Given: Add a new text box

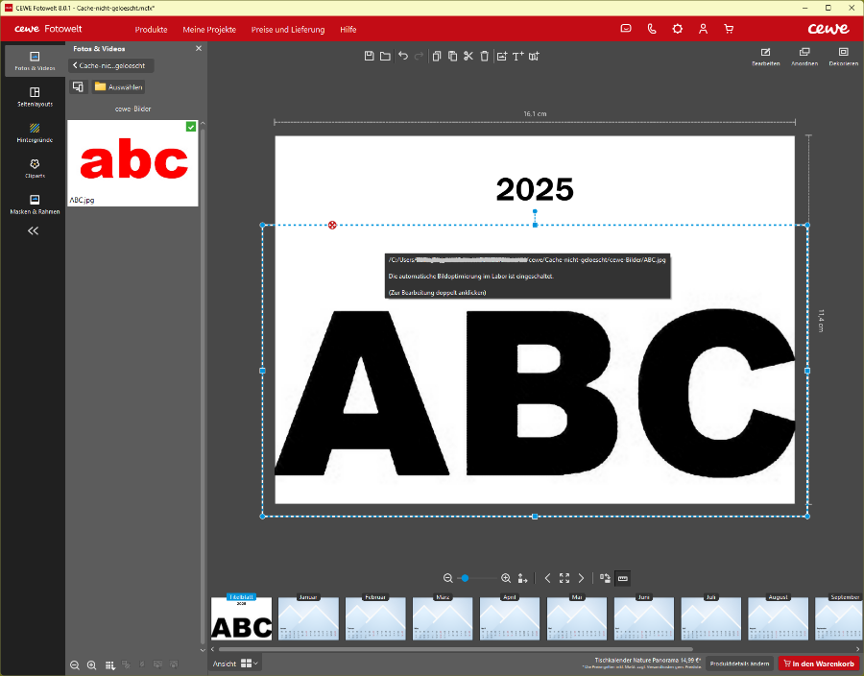Looking at the screenshot, I should (518, 56).
